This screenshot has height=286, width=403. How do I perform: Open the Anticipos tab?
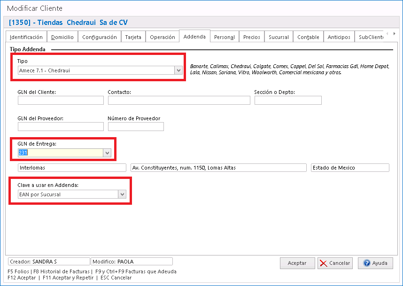(x=339, y=37)
